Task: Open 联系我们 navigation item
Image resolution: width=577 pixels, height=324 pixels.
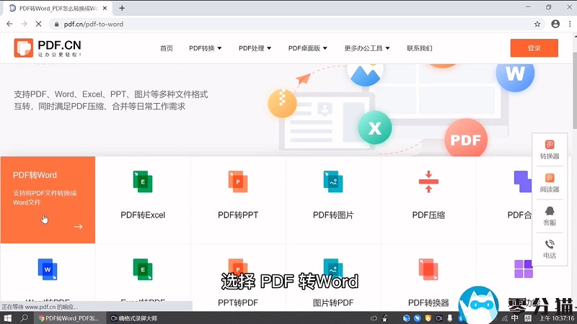Action: coord(419,48)
